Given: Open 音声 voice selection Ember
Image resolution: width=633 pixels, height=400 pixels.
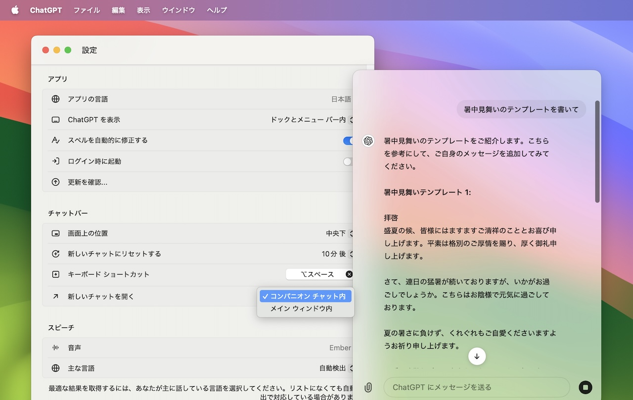Looking at the screenshot, I should 341,348.
